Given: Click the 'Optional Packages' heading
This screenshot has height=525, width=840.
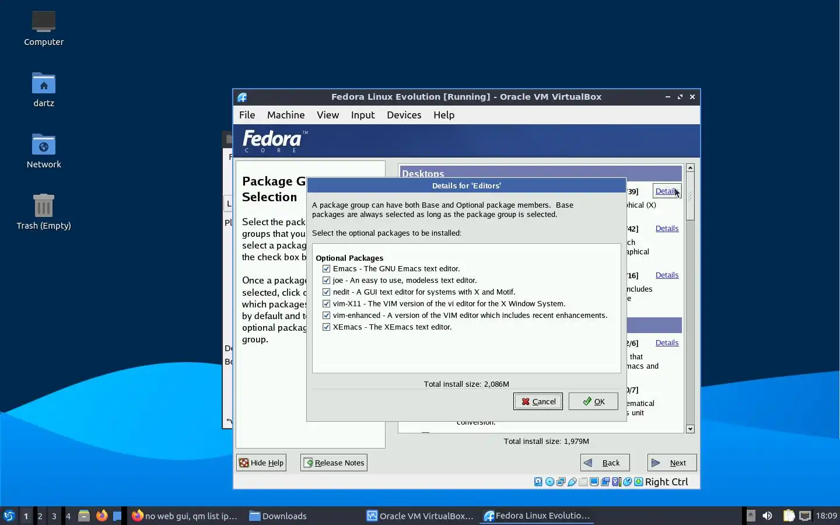Looking at the screenshot, I should (349, 258).
